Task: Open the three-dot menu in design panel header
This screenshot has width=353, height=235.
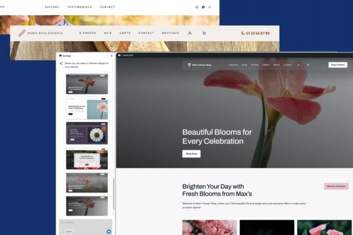Action: (x=107, y=56)
